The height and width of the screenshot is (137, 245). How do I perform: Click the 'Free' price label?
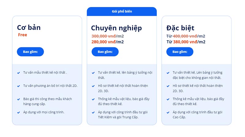(x=22, y=35)
